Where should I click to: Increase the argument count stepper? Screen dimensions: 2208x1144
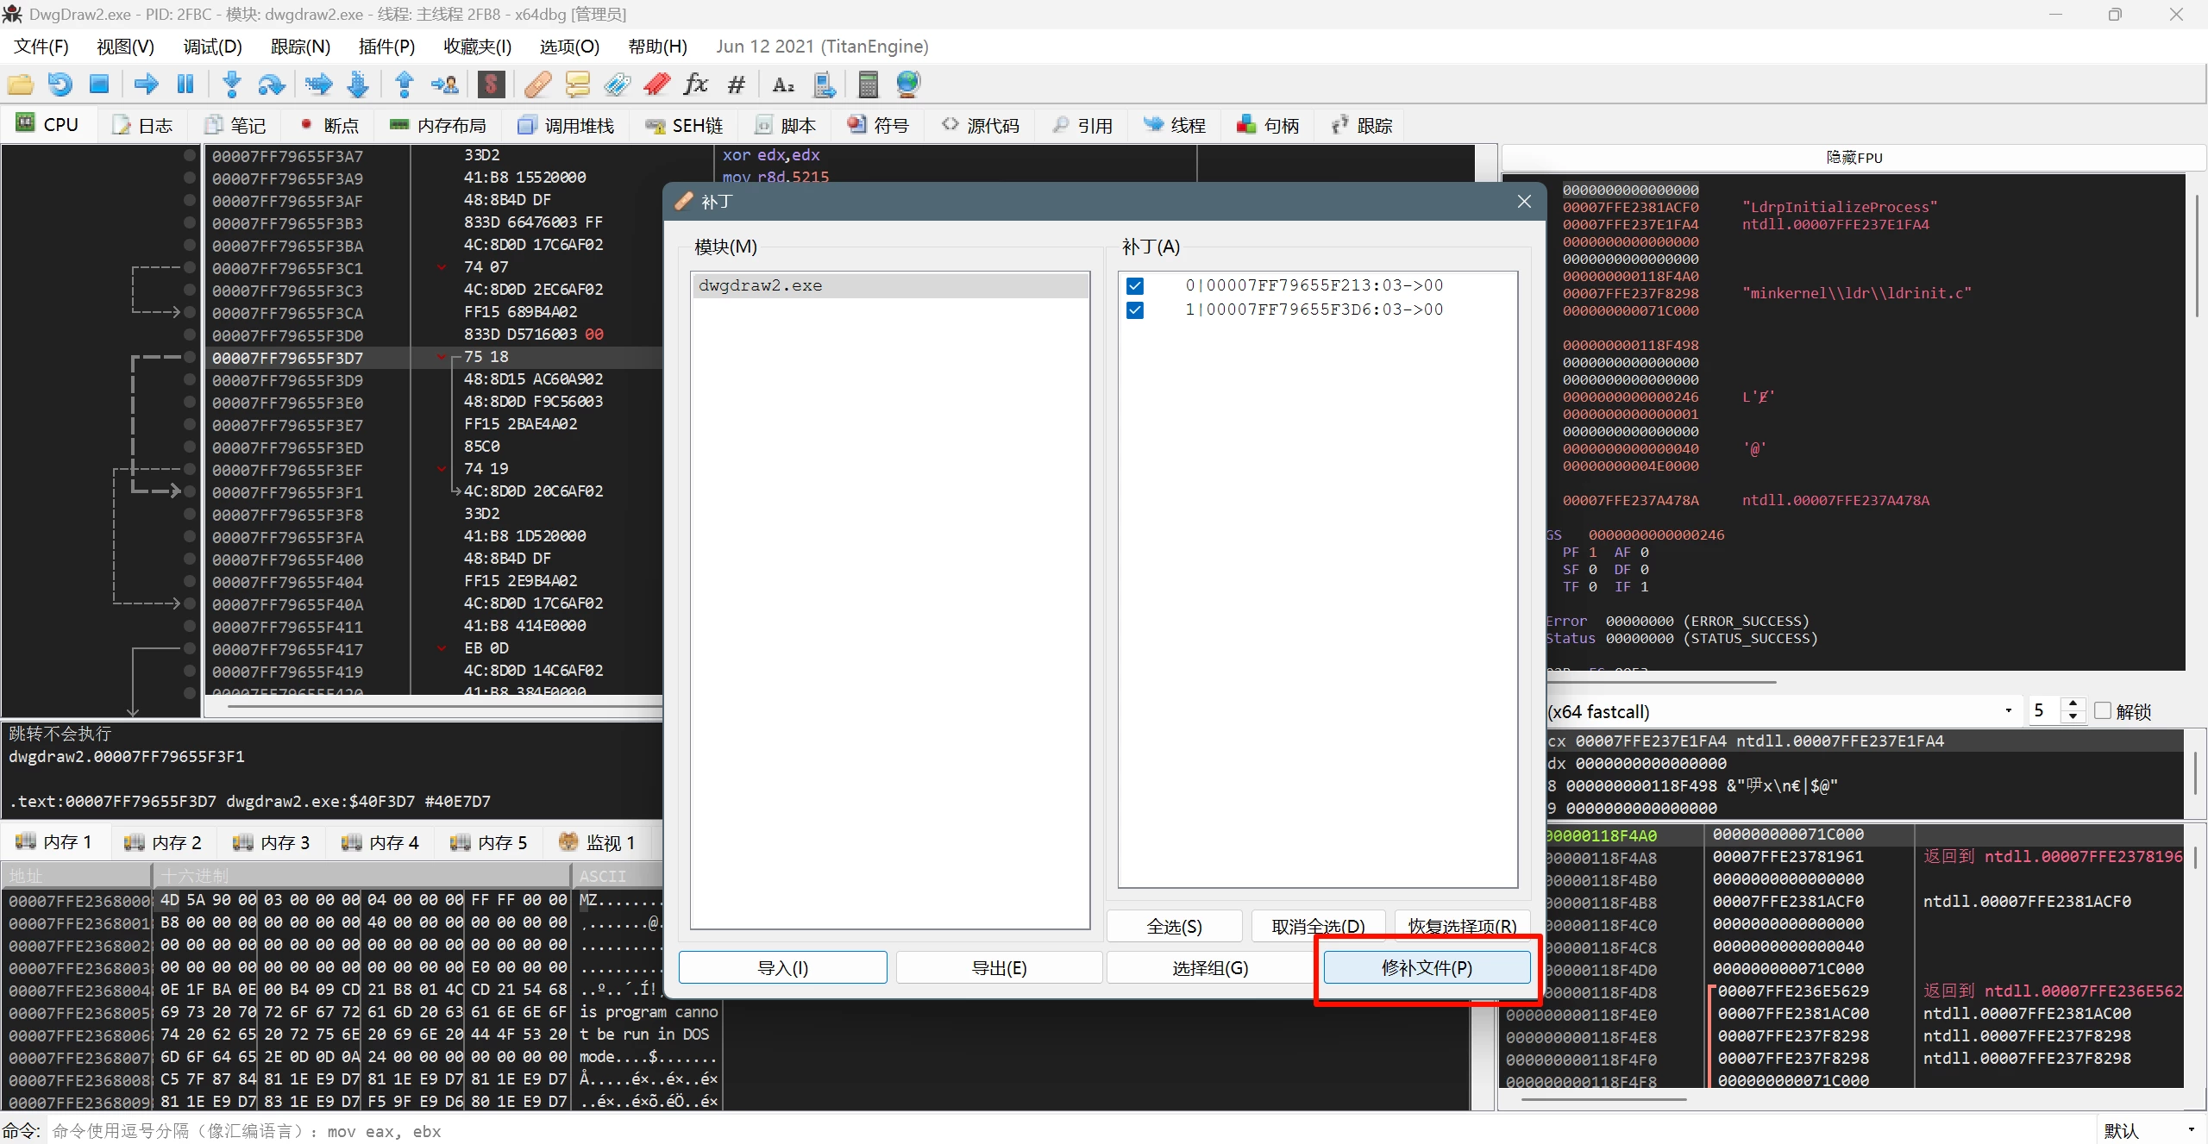pyautogui.click(x=2073, y=705)
